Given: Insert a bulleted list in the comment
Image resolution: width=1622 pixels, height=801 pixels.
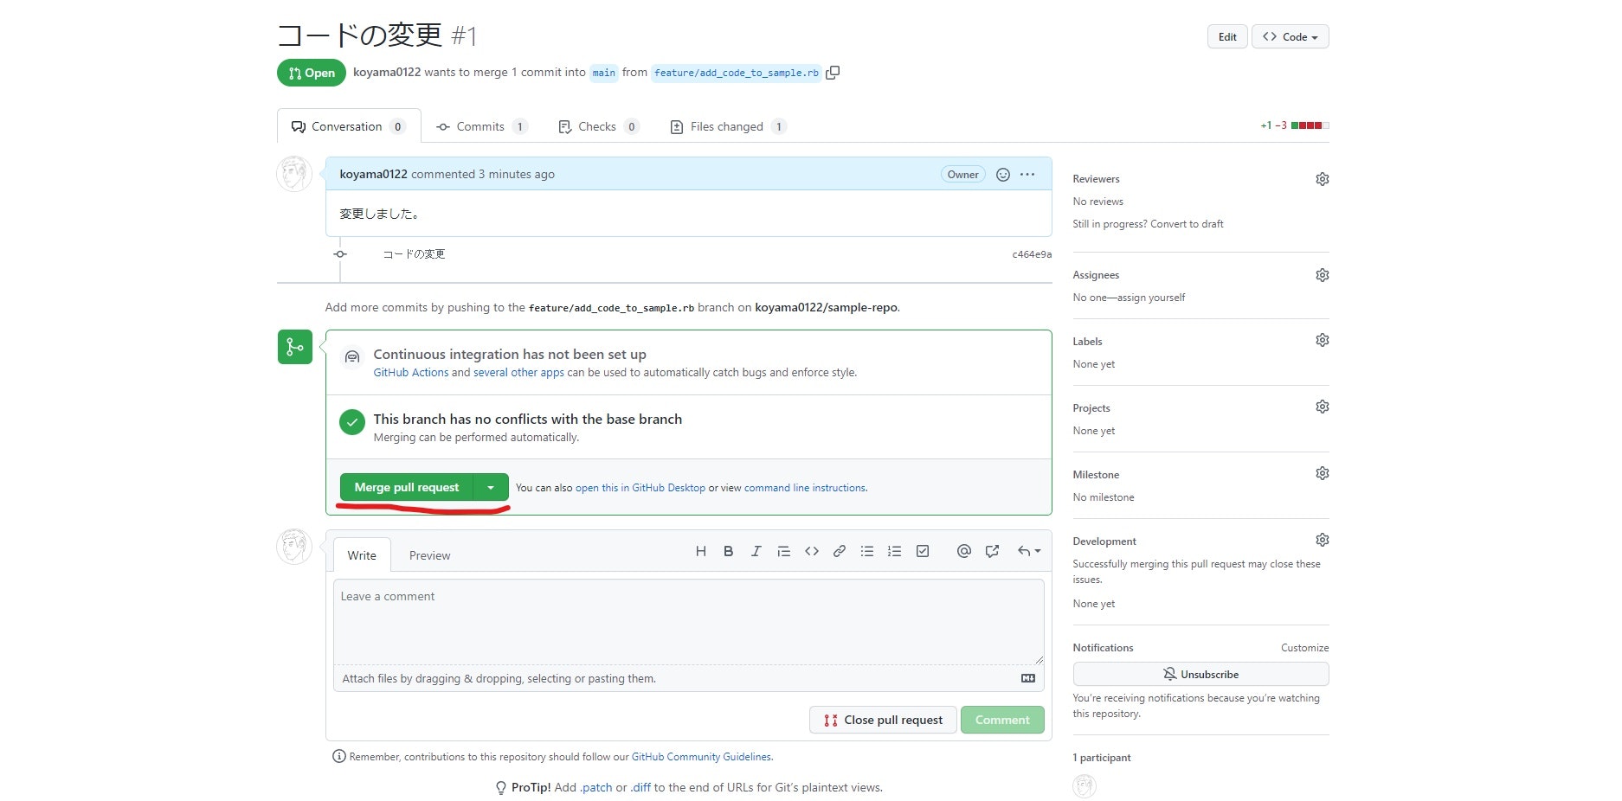Looking at the screenshot, I should click(x=867, y=551).
